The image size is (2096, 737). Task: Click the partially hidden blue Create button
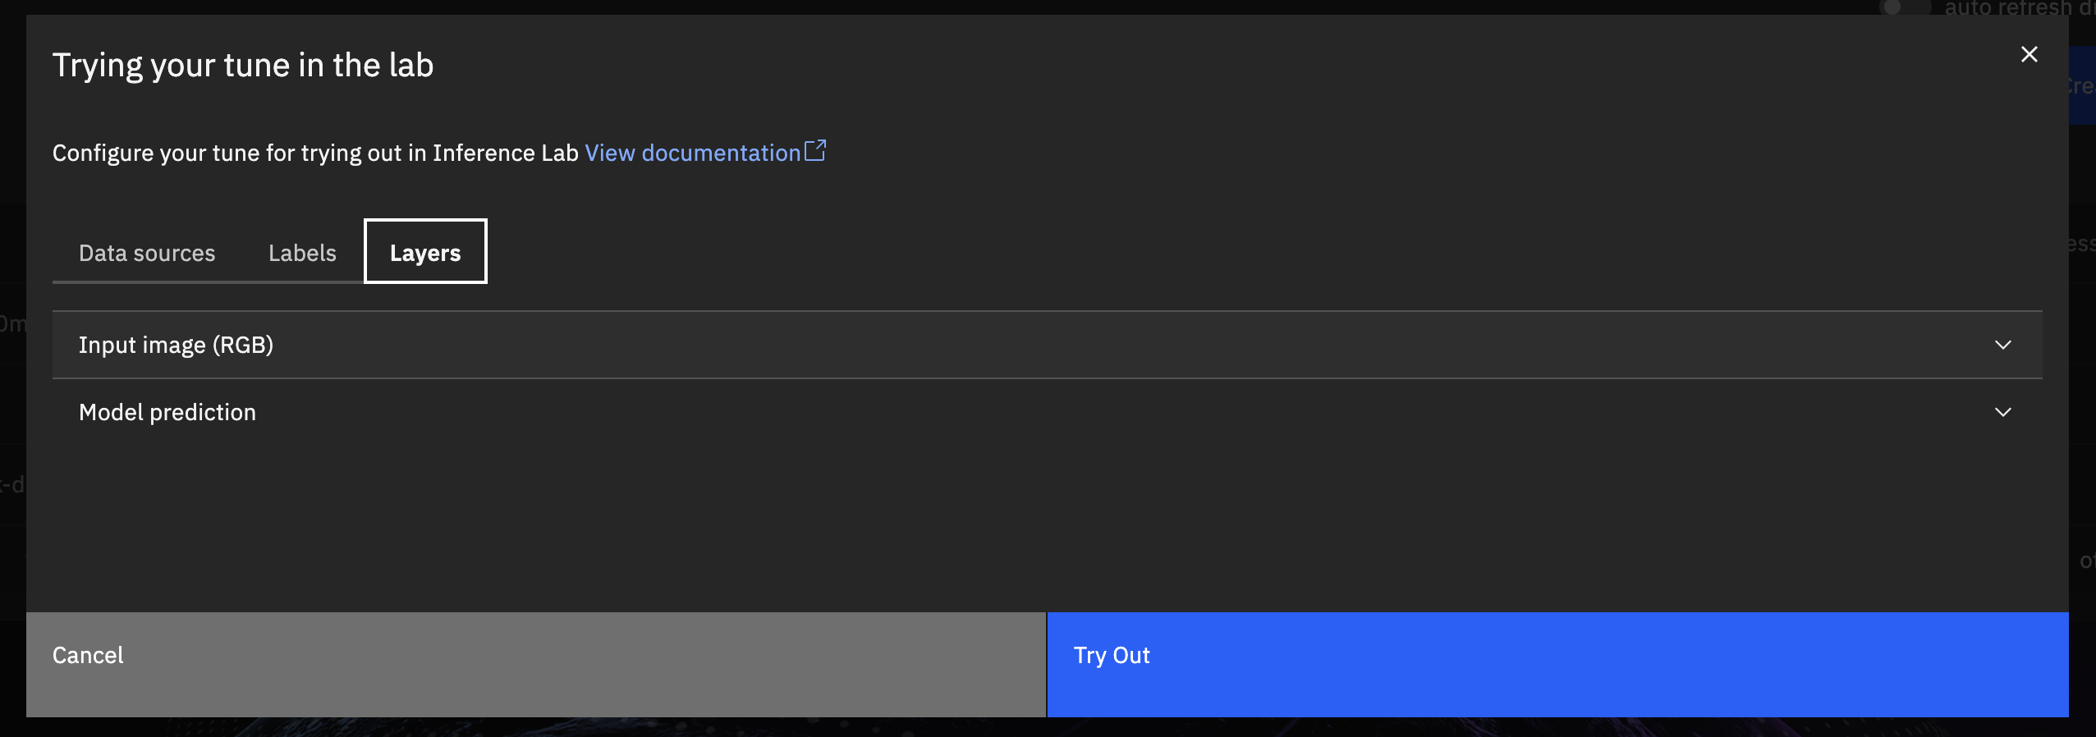pos(2081,86)
